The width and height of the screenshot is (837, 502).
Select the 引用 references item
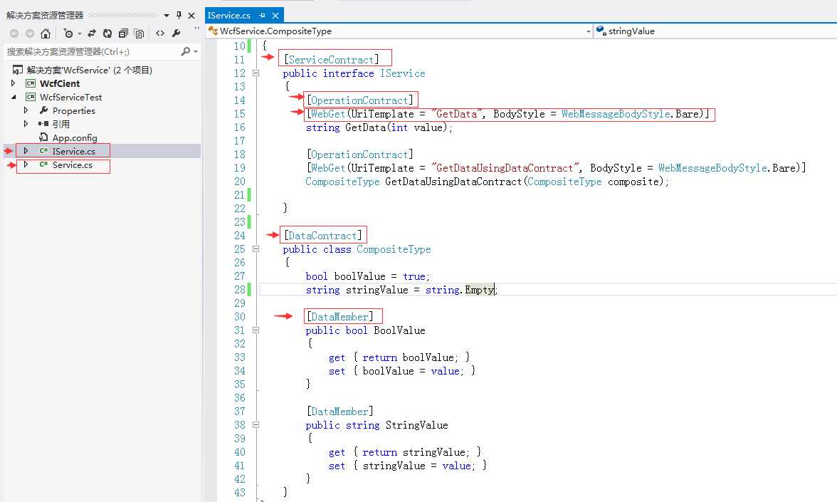[61, 124]
